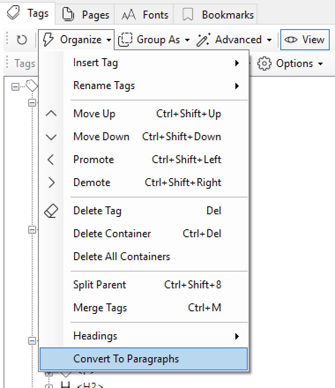Switch to the Pages tab
335x388 pixels.
pyautogui.click(x=86, y=15)
